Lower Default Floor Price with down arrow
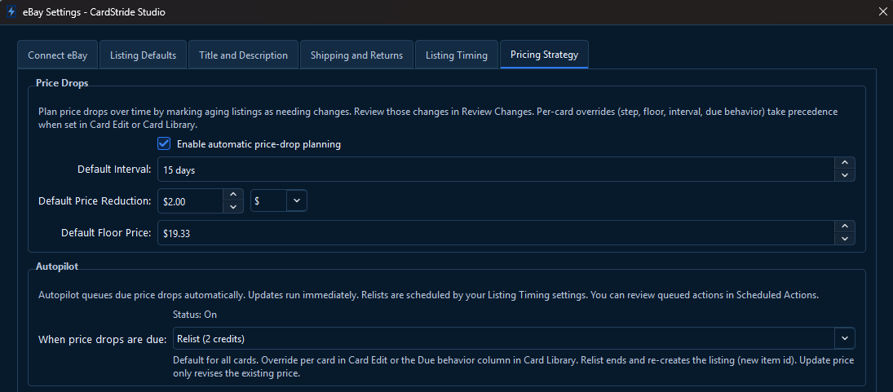Image resolution: width=893 pixels, height=392 pixels. coord(845,238)
